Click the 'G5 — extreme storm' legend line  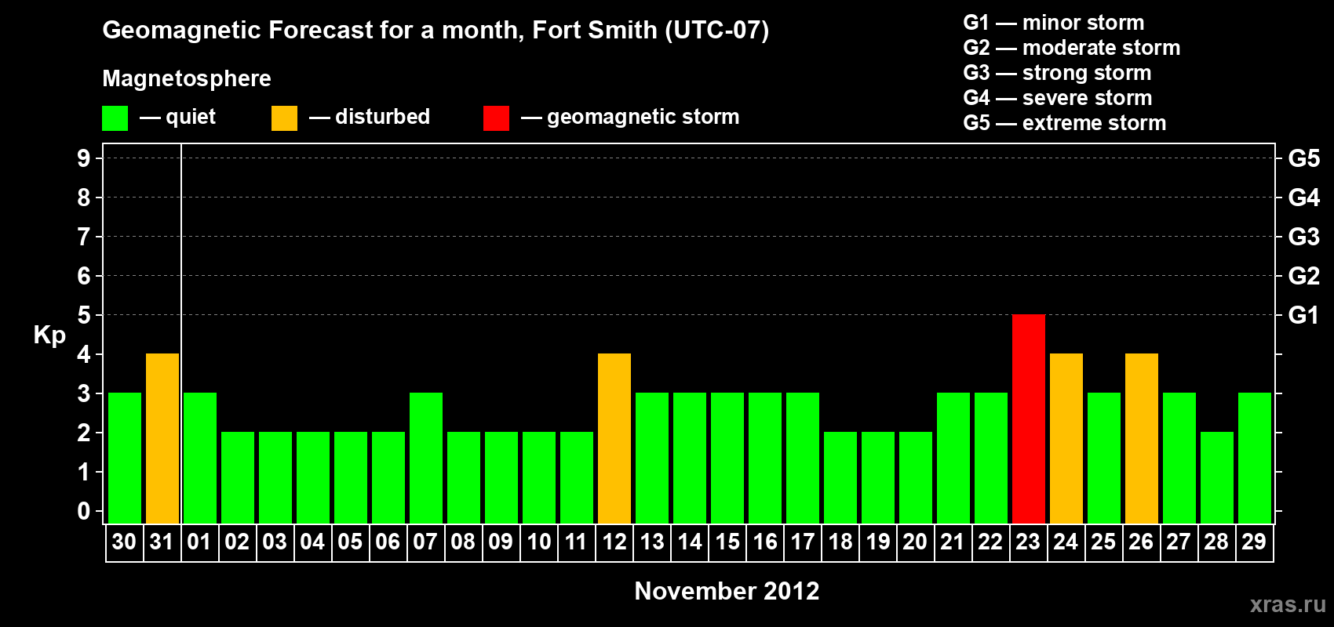click(x=1065, y=123)
